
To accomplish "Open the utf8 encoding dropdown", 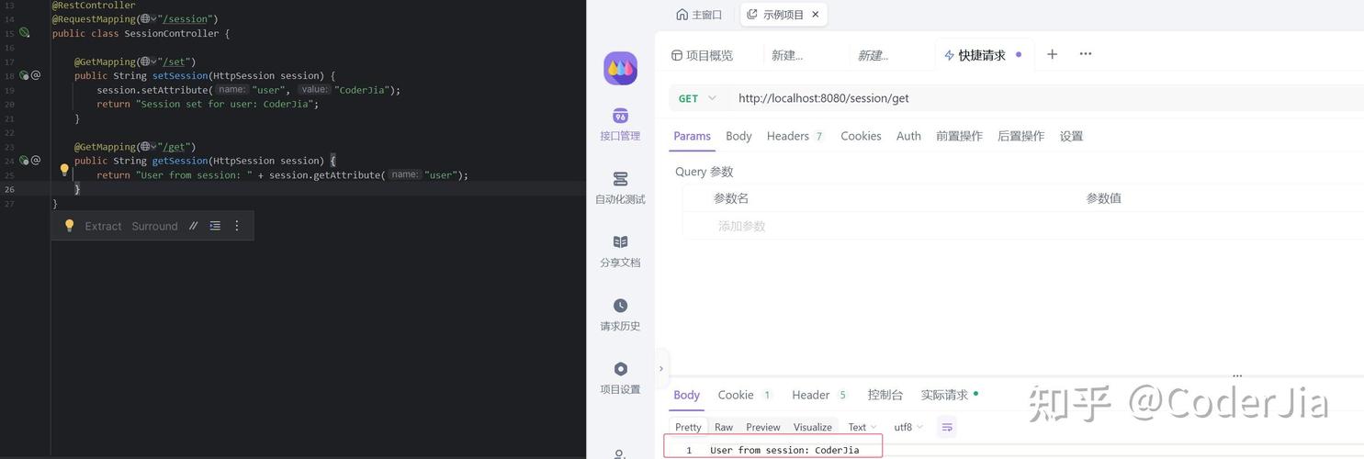I will point(908,427).
